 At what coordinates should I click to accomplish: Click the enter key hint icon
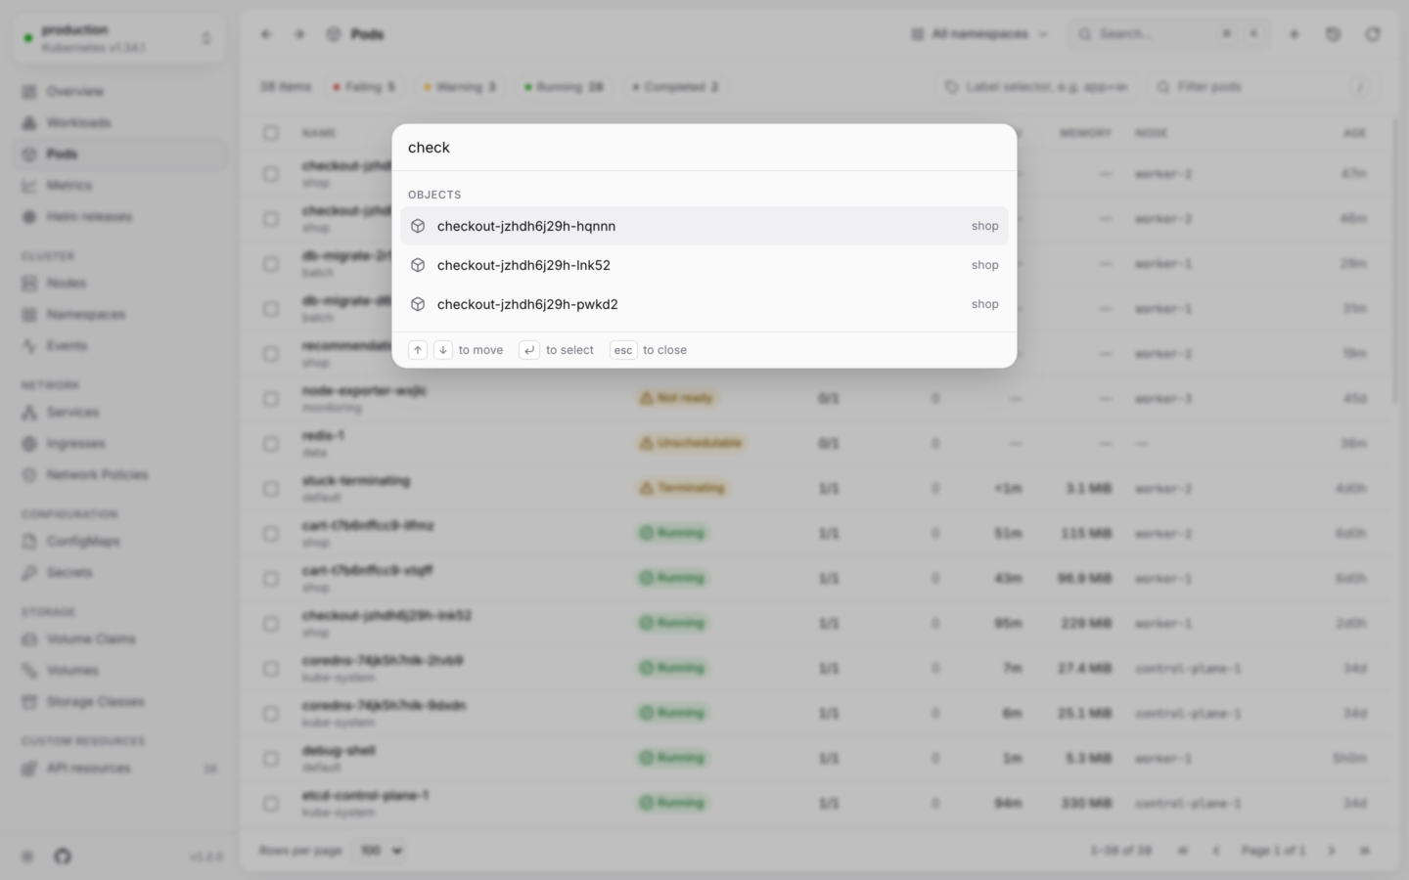coord(529,350)
